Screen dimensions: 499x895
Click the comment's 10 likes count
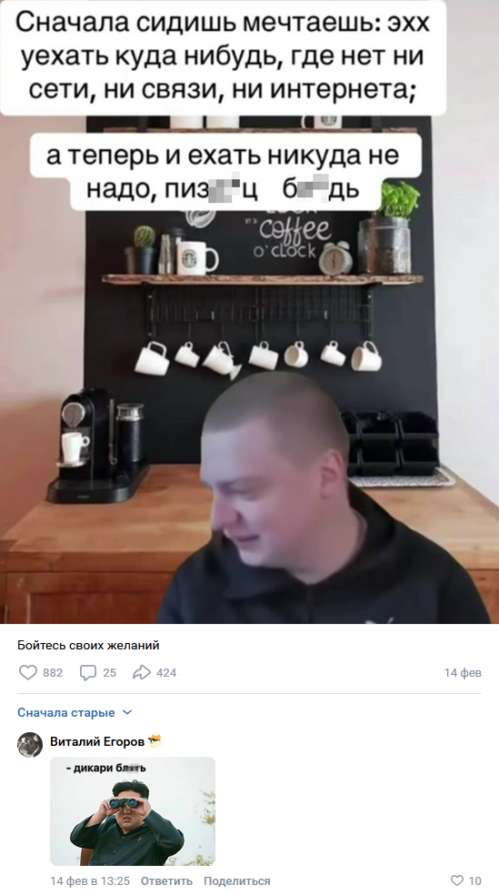pos(475,880)
